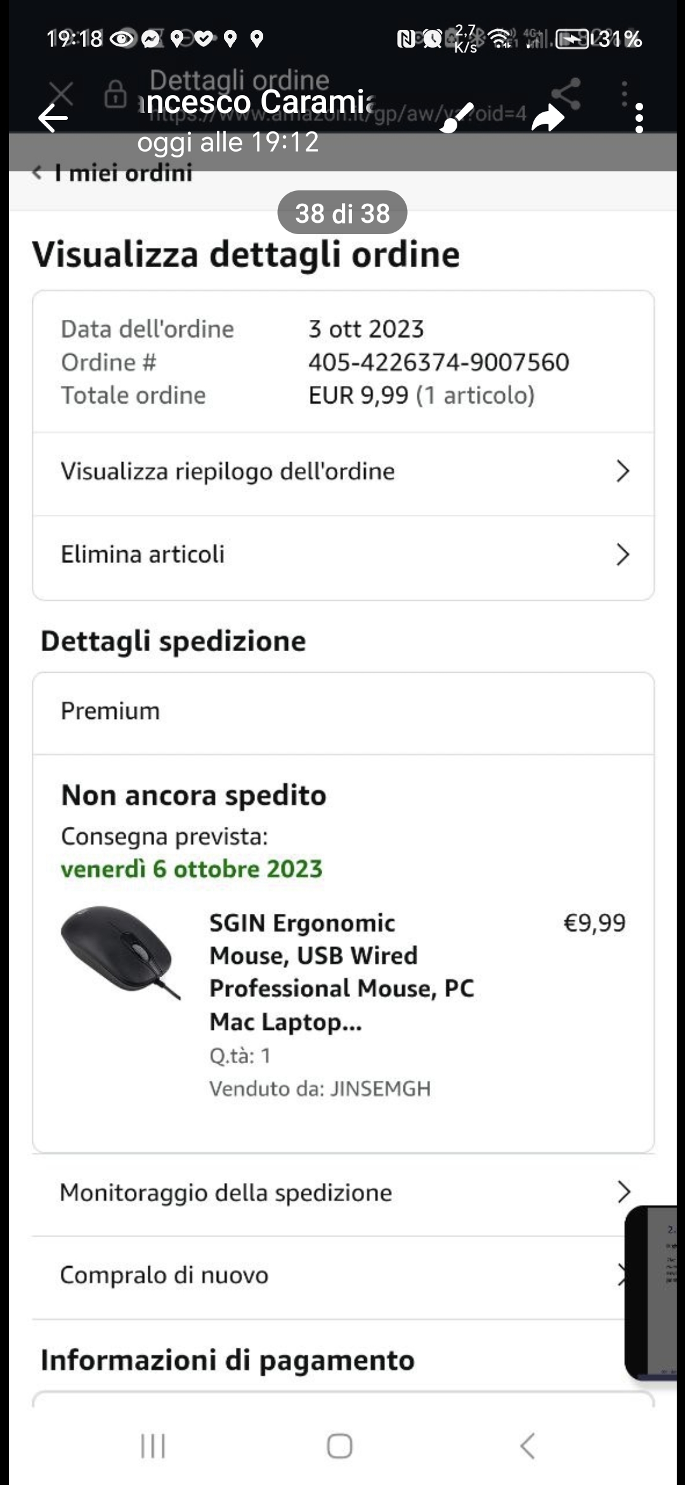Open Visualizza riepilogo dell'ordine

click(x=342, y=472)
